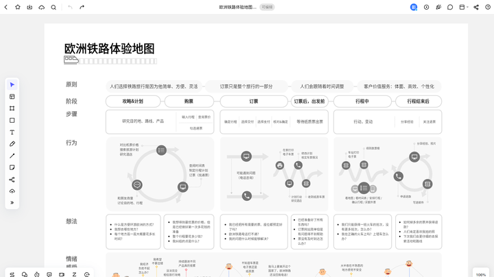This screenshot has width=494, height=277.
Task: Start presentation play mode
Action: (x=426, y=7)
